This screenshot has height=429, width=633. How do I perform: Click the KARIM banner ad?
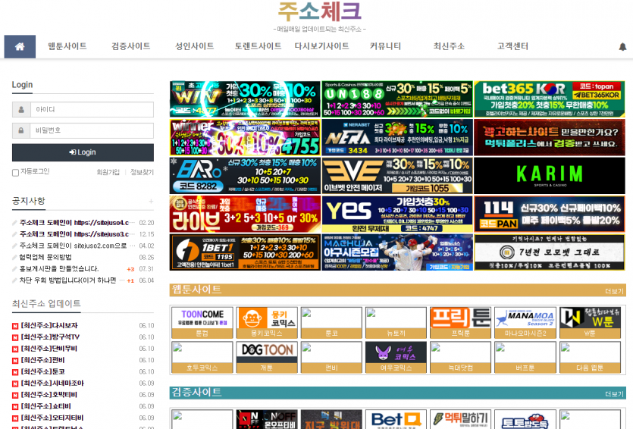tap(550, 176)
